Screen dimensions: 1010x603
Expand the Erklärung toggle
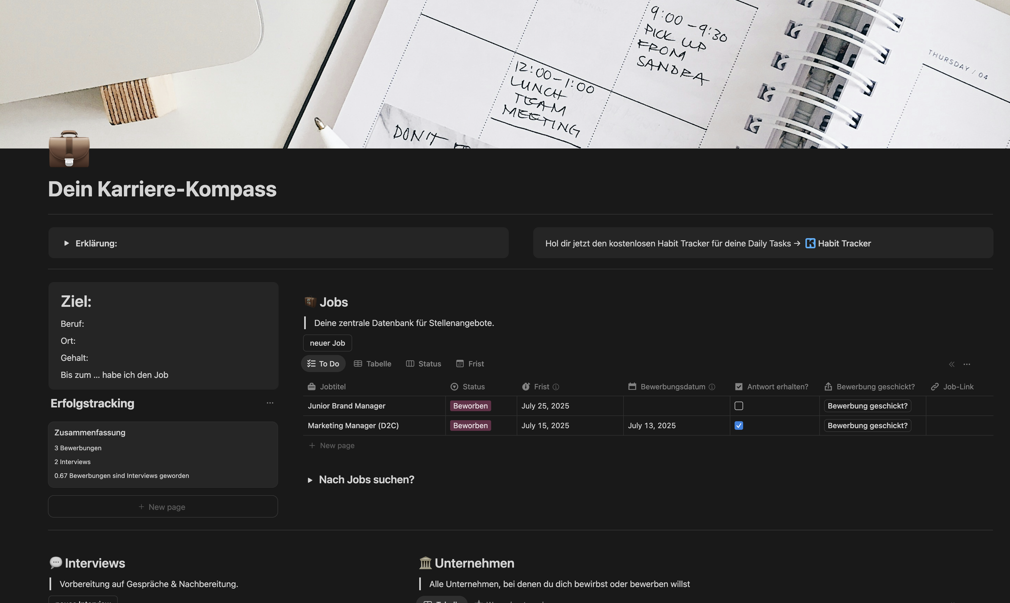pos(66,243)
